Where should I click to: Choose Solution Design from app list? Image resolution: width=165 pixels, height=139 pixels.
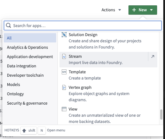pyautogui.click(x=108, y=41)
